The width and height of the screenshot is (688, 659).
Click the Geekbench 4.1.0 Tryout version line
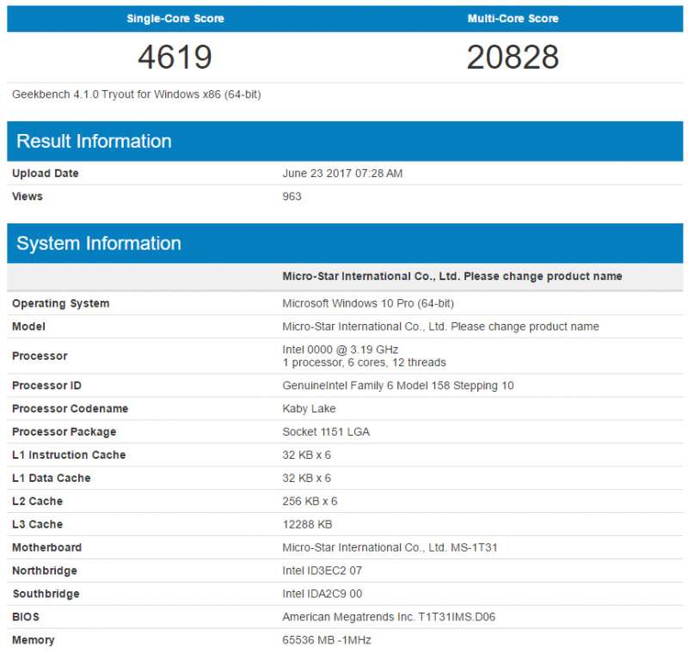click(137, 95)
